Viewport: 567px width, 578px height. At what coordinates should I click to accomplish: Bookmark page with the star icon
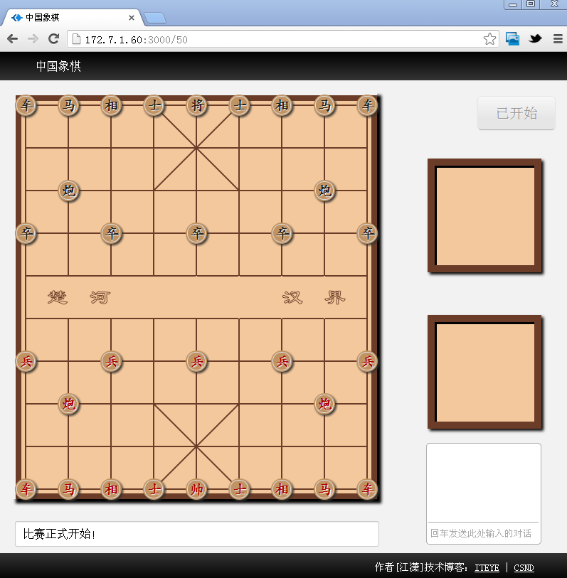(x=489, y=39)
